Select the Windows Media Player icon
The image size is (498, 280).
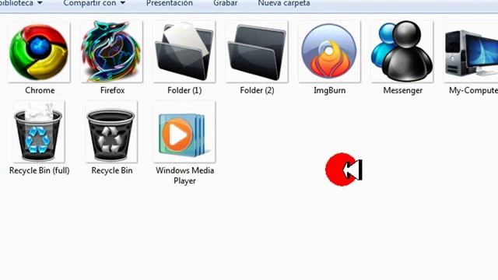tap(184, 131)
